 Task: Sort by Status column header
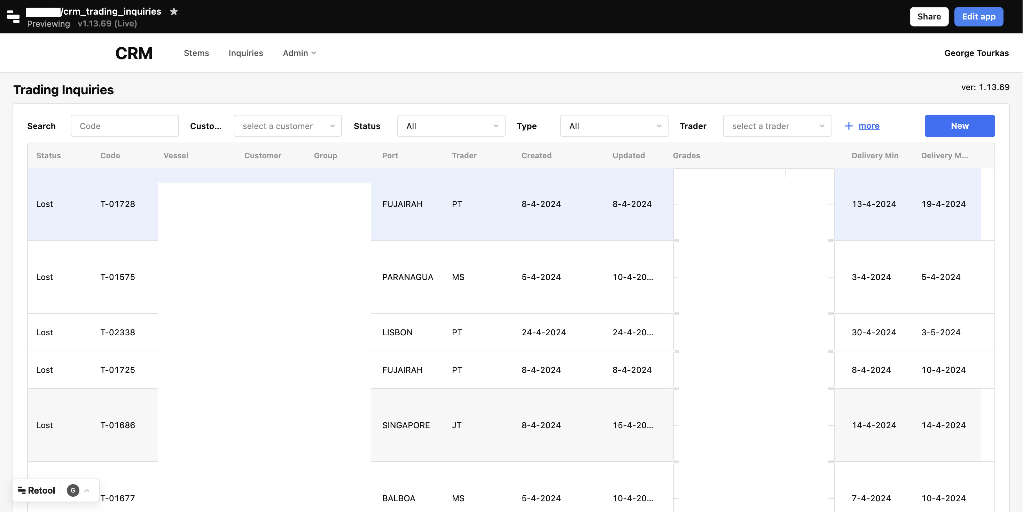[48, 156]
